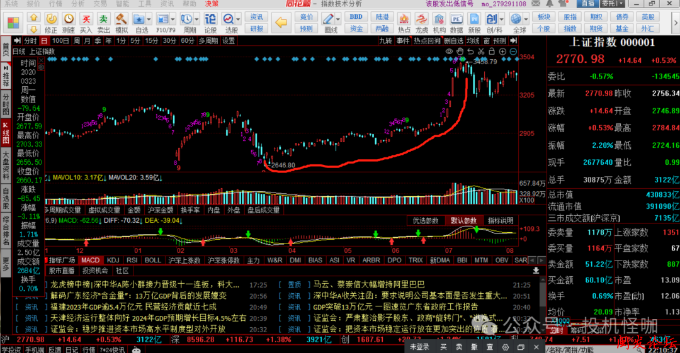Expand the 创/科 dropdown arrow
This screenshot has width=680, height=353.
[502, 20]
